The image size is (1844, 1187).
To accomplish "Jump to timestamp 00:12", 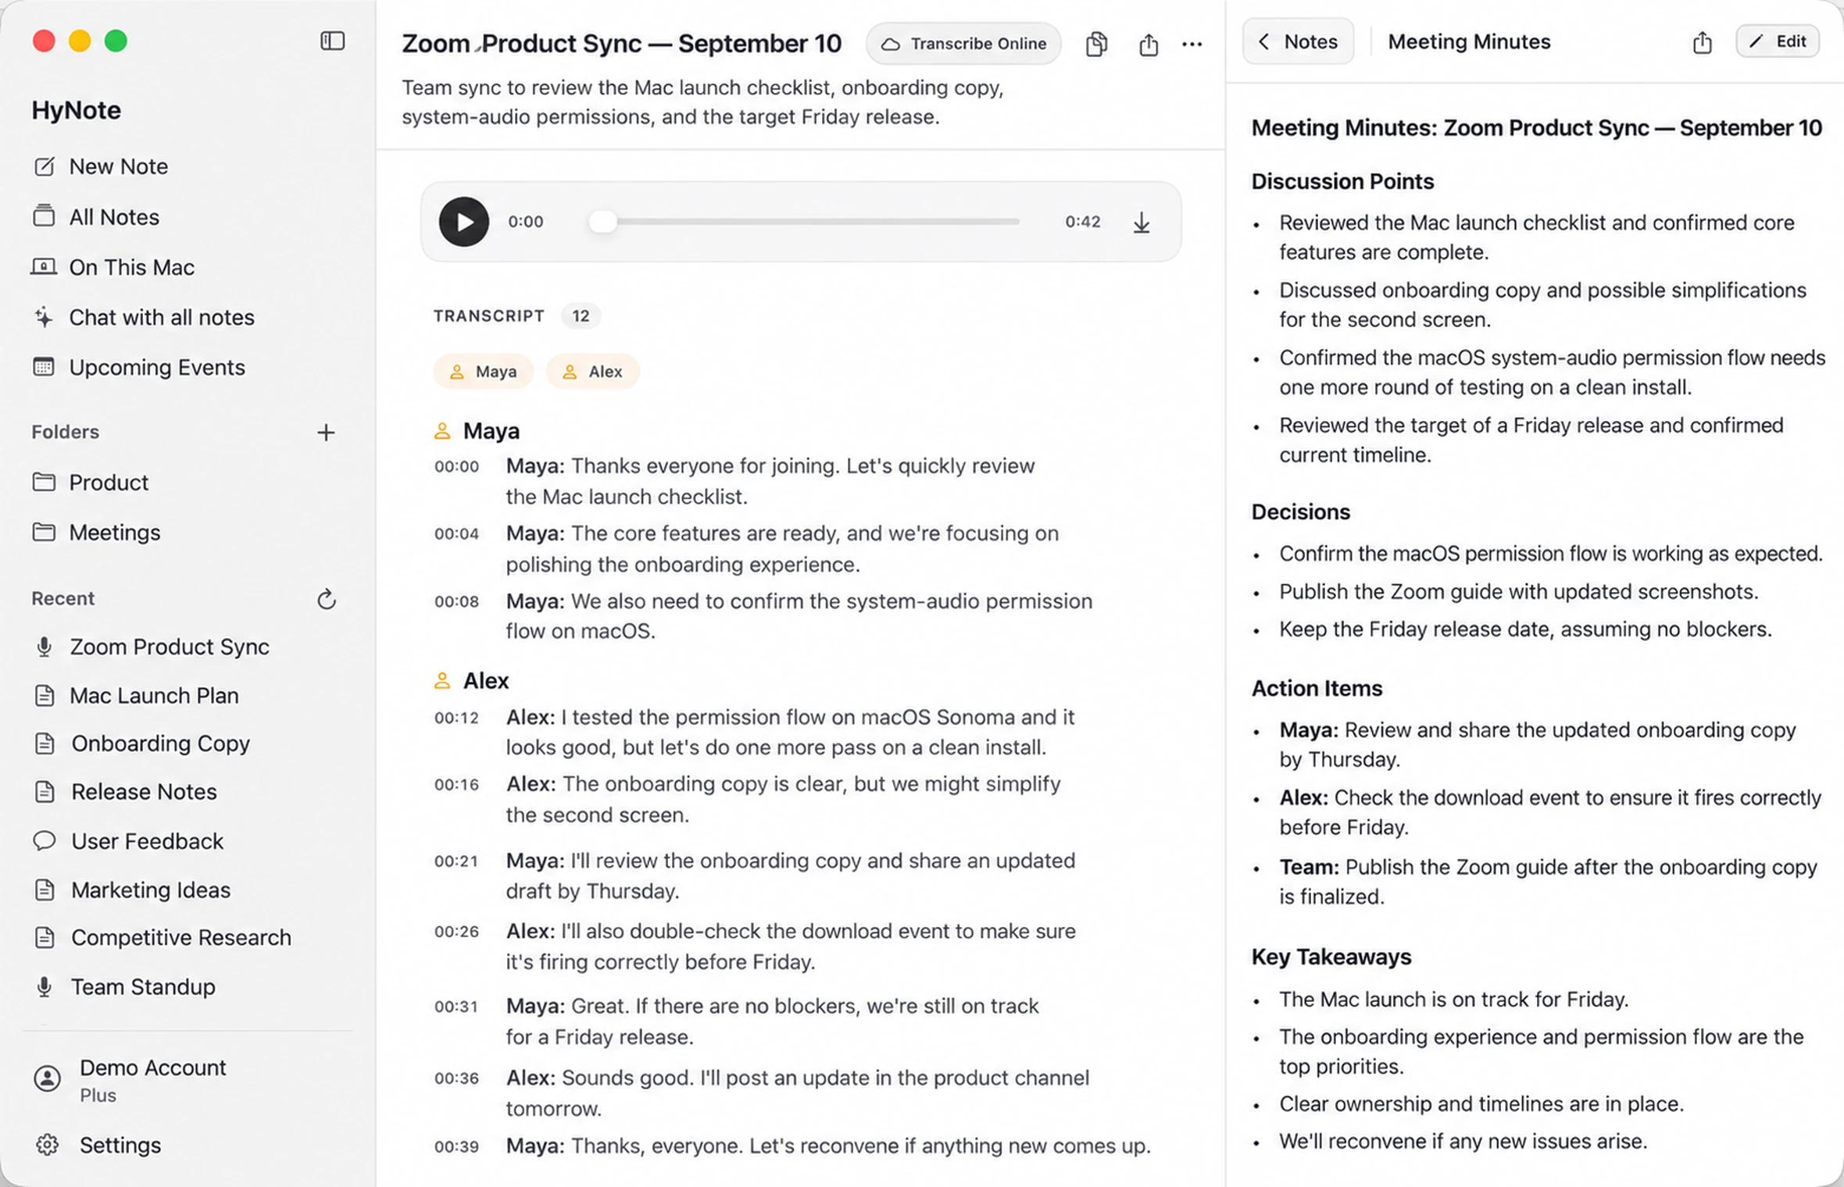I will click(x=457, y=718).
